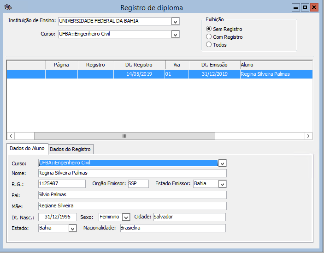Open the Sexo dropdown arrow
This screenshot has width=324, height=254.
coord(126,217)
